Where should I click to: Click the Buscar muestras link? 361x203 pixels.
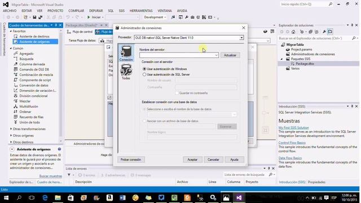coord(50,176)
